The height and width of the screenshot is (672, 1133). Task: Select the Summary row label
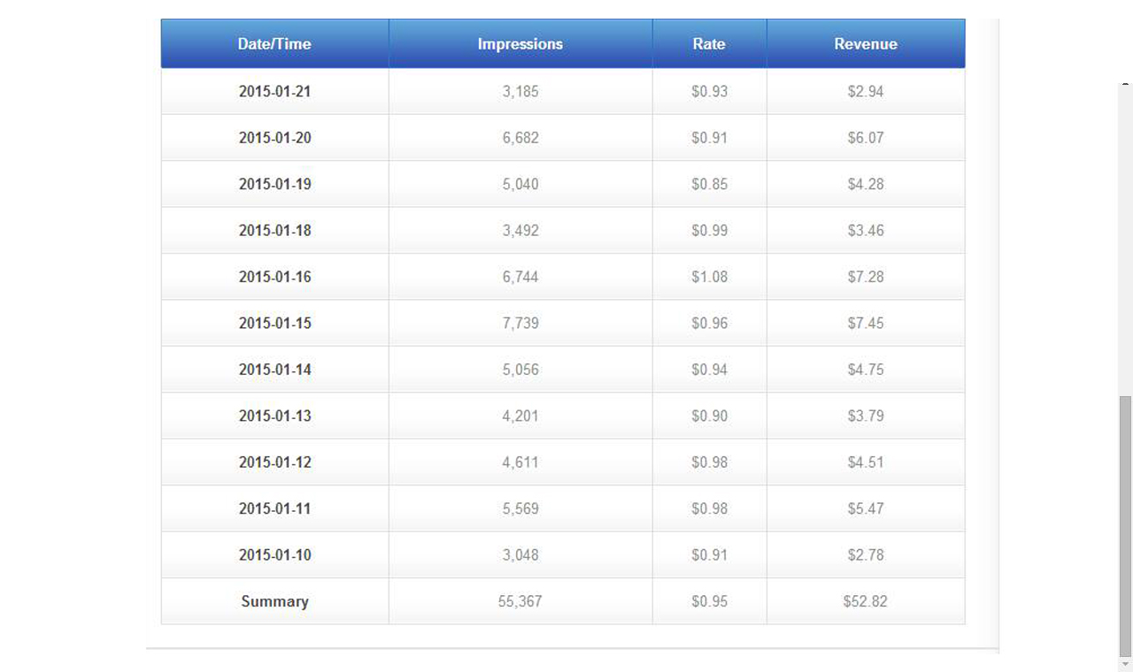click(x=274, y=601)
